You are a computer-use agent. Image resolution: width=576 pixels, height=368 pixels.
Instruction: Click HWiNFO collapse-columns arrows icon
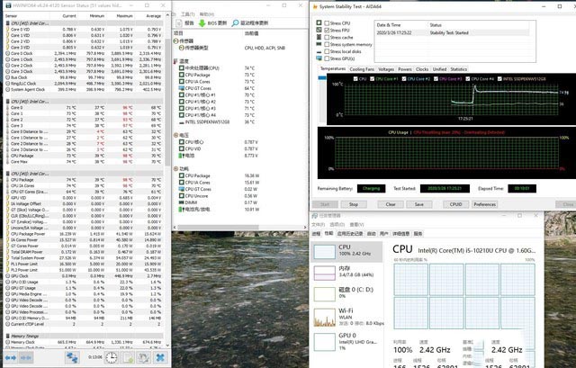(26, 357)
